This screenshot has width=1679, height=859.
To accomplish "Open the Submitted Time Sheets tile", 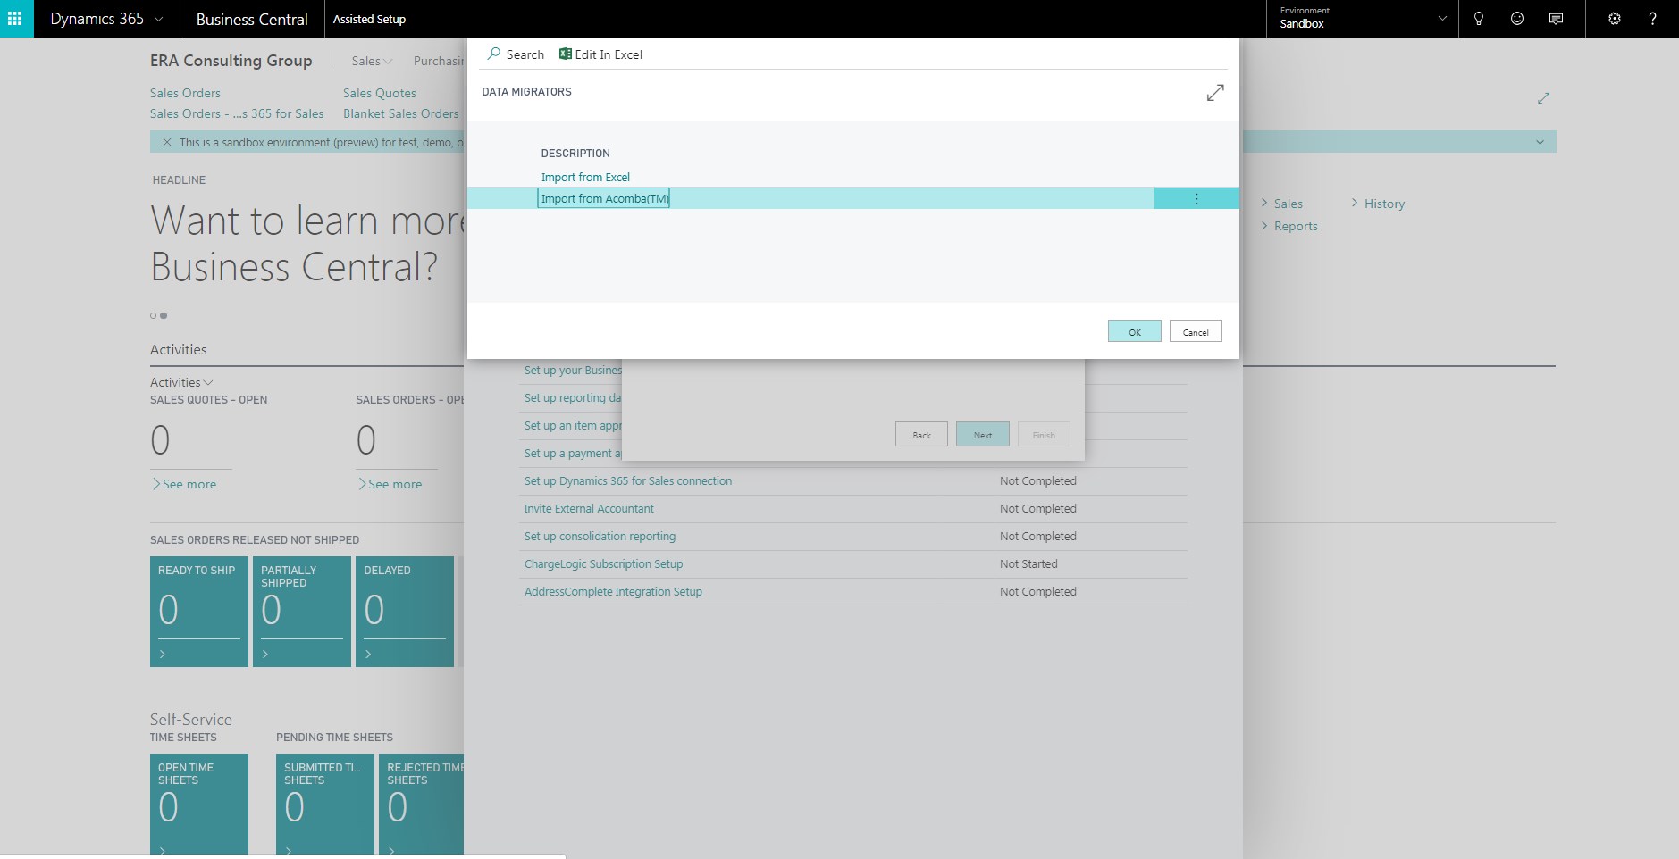I will point(325,805).
